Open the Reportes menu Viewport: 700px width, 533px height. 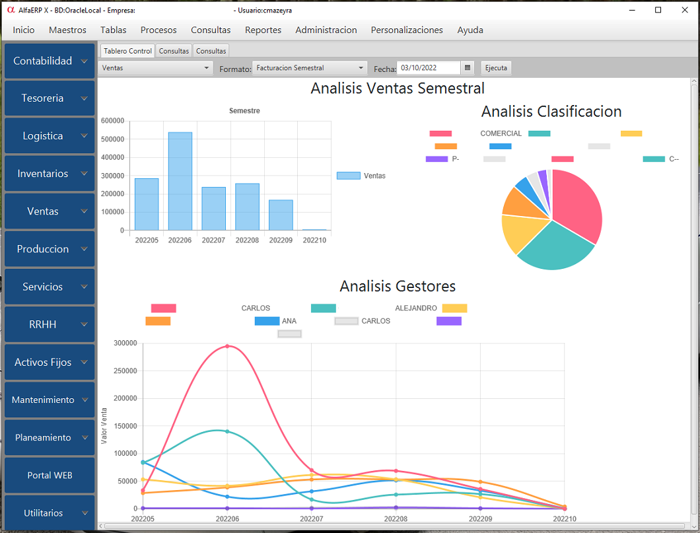[x=263, y=30]
